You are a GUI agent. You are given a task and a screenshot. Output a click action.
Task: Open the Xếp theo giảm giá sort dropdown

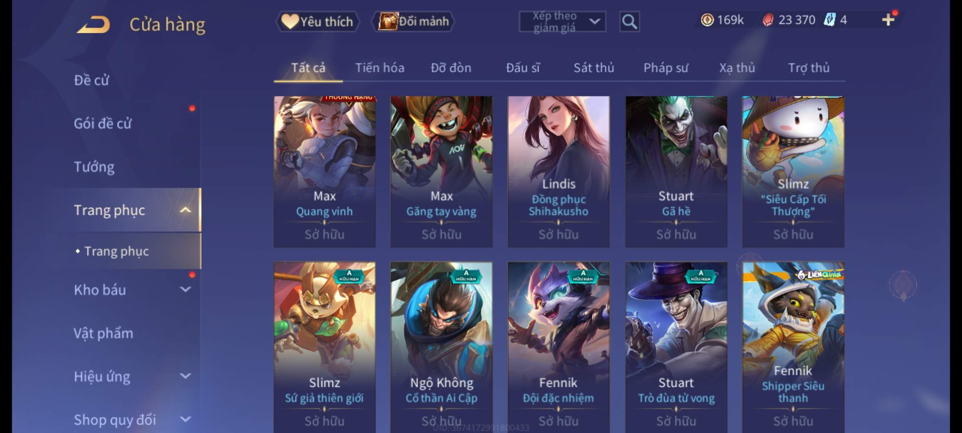(x=562, y=22)
